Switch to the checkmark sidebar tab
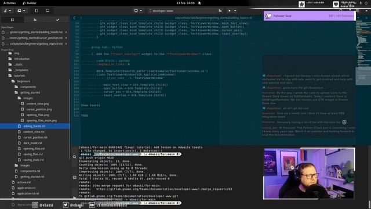 [x=57, y=20]
